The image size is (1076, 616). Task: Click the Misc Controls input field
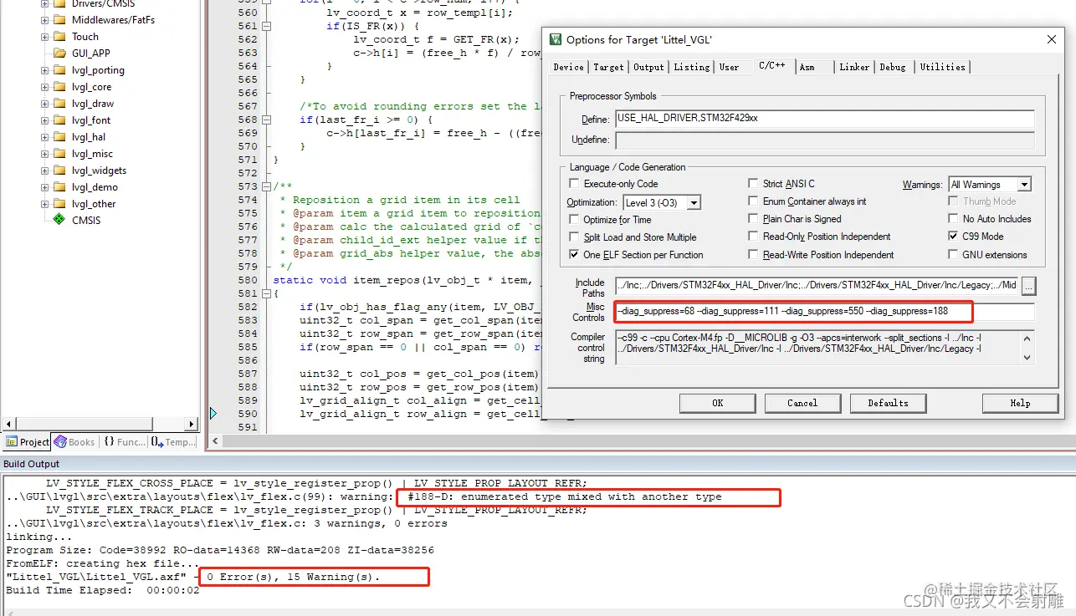point(824,312)
